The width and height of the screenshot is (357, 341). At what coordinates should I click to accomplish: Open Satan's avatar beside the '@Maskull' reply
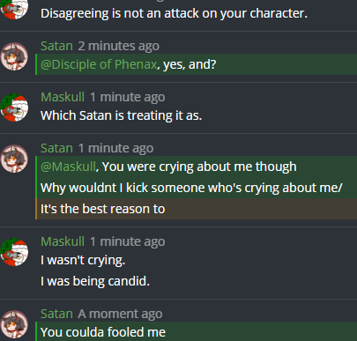(x=14, y=159)
